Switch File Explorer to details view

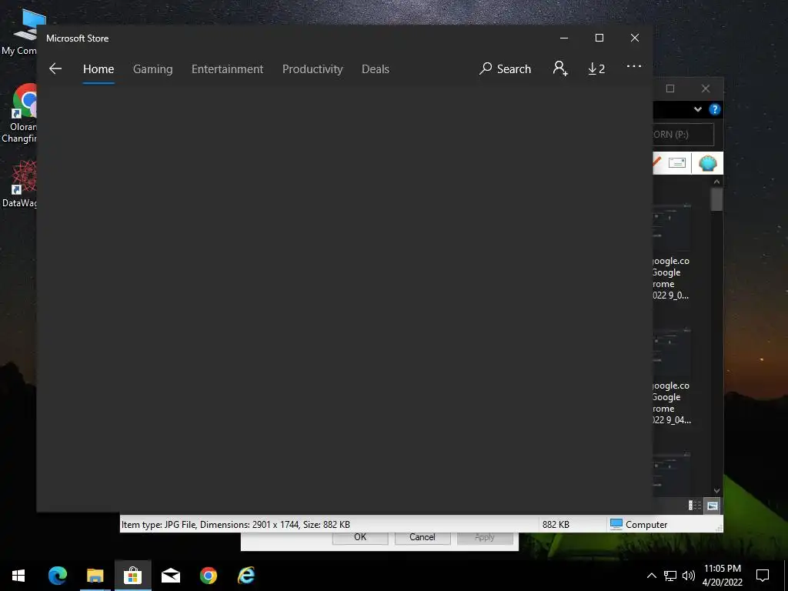(695, 506)
